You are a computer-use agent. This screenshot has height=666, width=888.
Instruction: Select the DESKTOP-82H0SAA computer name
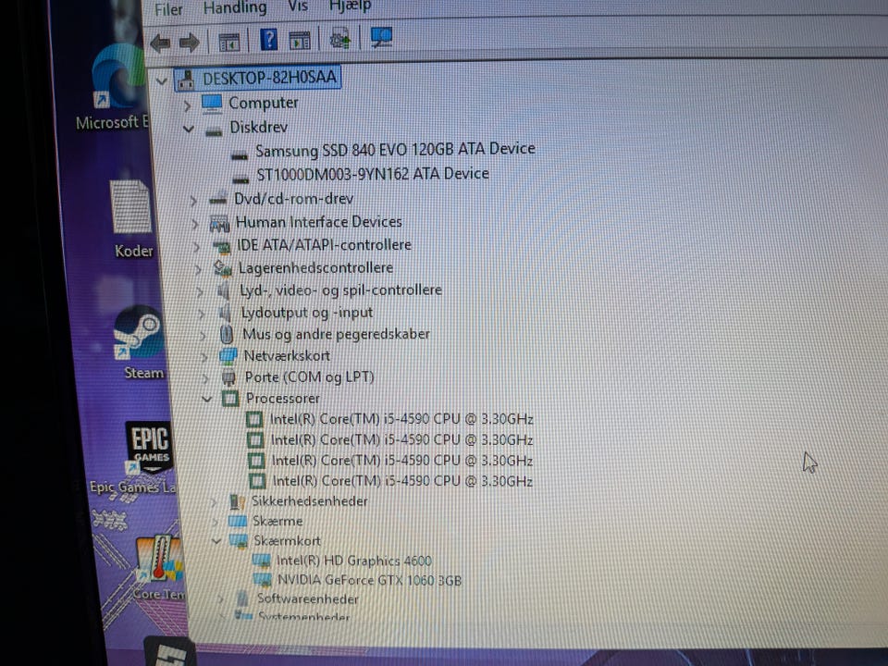click(269, 78)
